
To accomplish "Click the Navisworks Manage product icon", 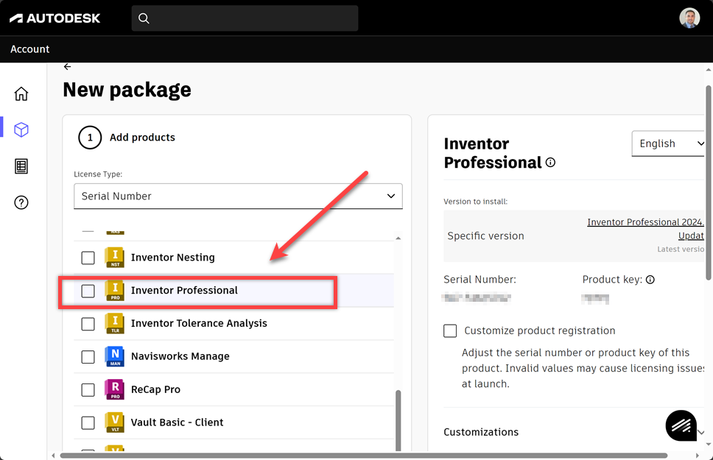I will [x=115, y=356].
